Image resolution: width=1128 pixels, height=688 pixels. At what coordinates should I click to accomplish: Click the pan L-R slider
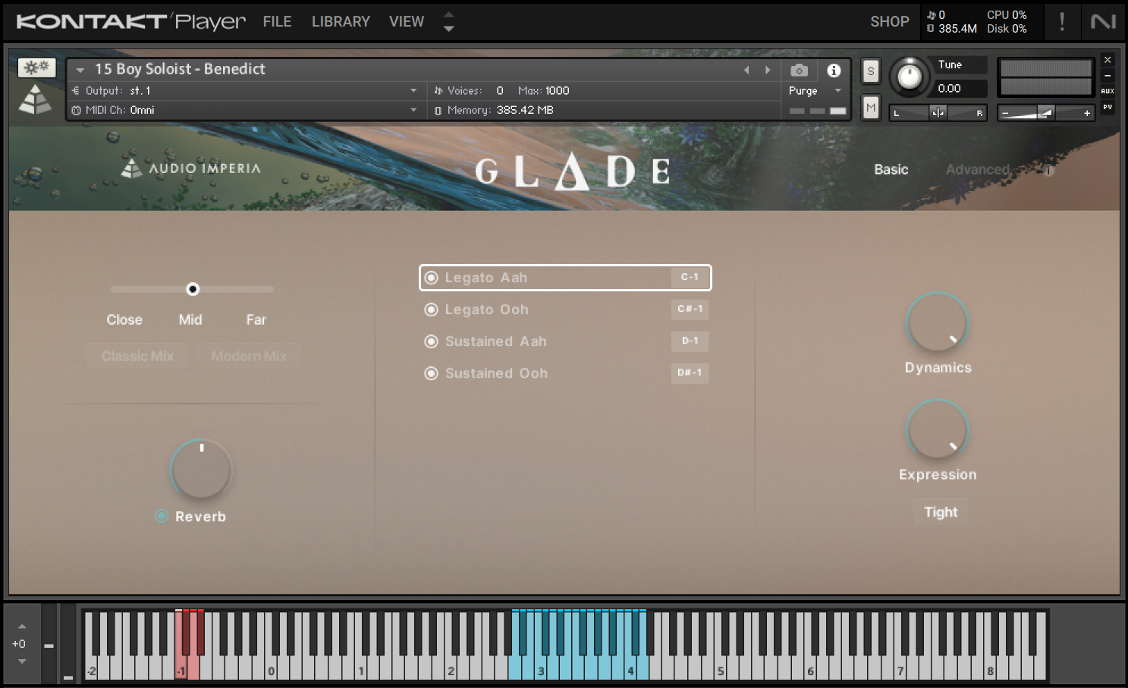click(x=938, y=113)
